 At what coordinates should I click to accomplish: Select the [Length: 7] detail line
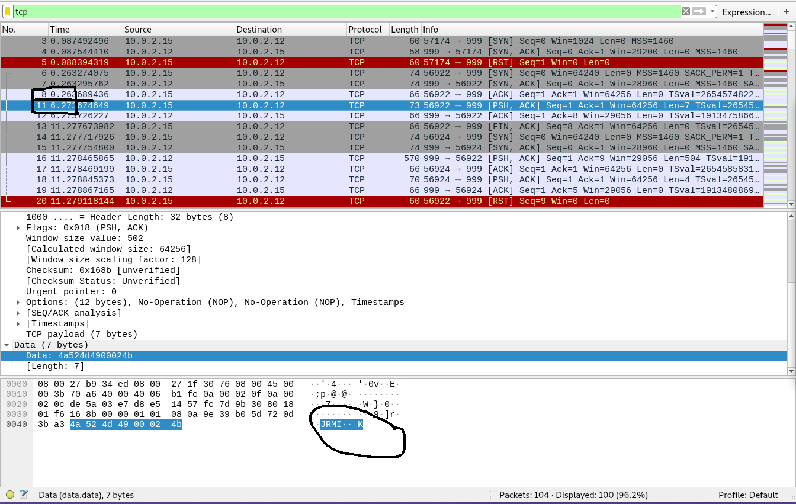tap(394, 367)
